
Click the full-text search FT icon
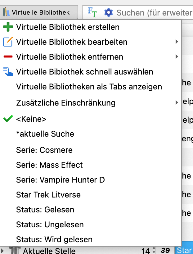coord(92,12)
